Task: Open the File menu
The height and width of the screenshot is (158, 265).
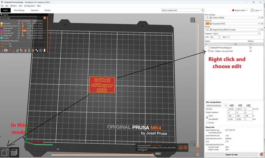Action: point(2,6)
